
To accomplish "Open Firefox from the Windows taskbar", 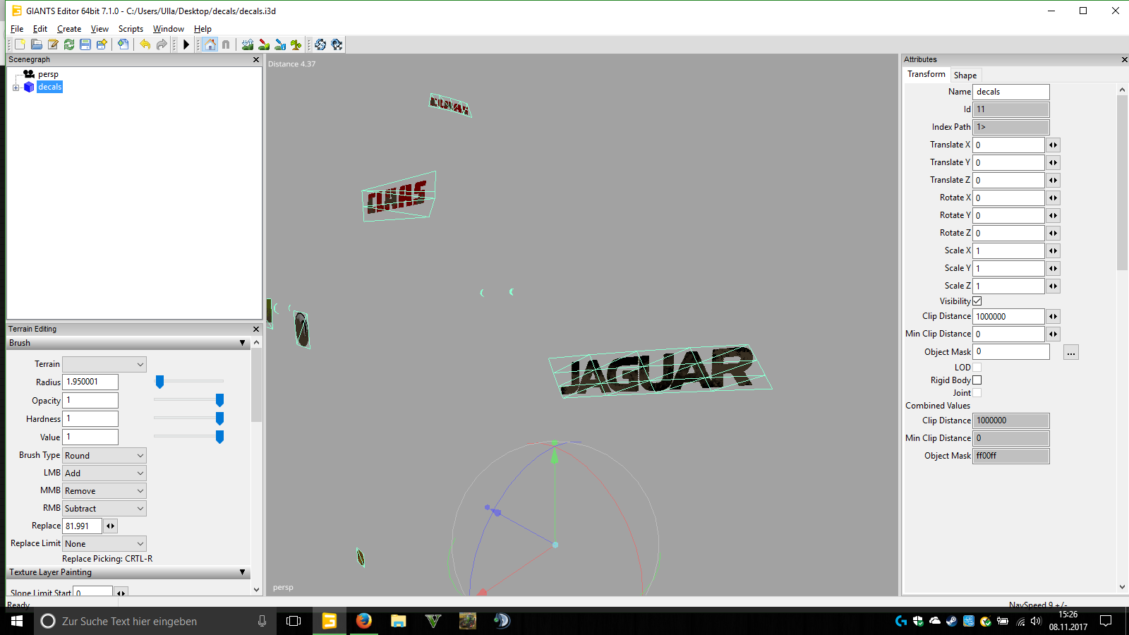I will point(363,621).
